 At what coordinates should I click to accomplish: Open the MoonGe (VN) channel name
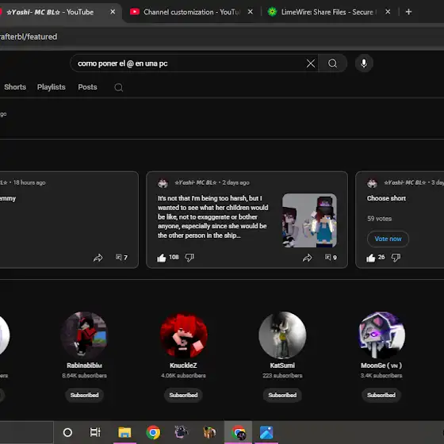click(x=381, y=366)
